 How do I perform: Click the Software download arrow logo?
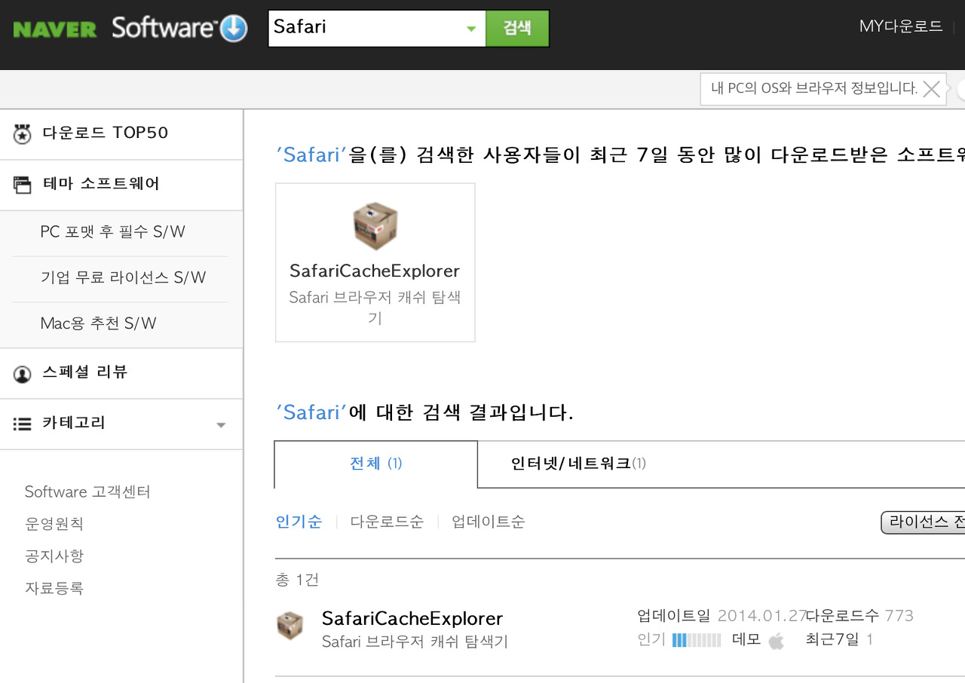[x=234, y=29]
